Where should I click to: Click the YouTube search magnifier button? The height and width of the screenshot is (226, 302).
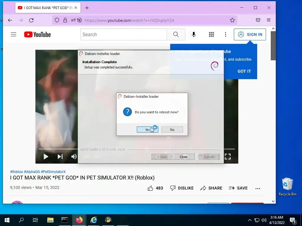coord(176,35)
